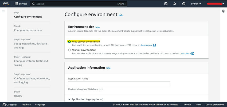Open the Sydney region dropdown
Viewport: 227px width, 107px height.
[196, 4]
